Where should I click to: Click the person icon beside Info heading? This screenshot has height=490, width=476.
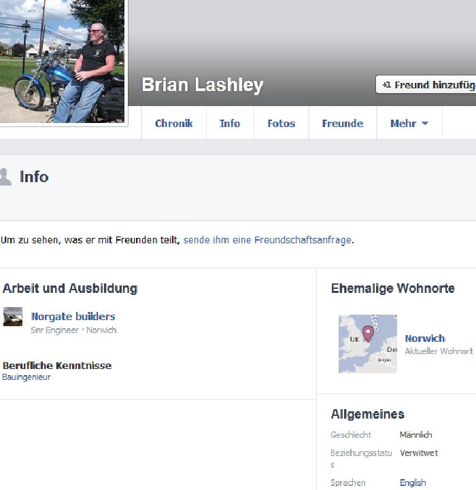[5, 177]
